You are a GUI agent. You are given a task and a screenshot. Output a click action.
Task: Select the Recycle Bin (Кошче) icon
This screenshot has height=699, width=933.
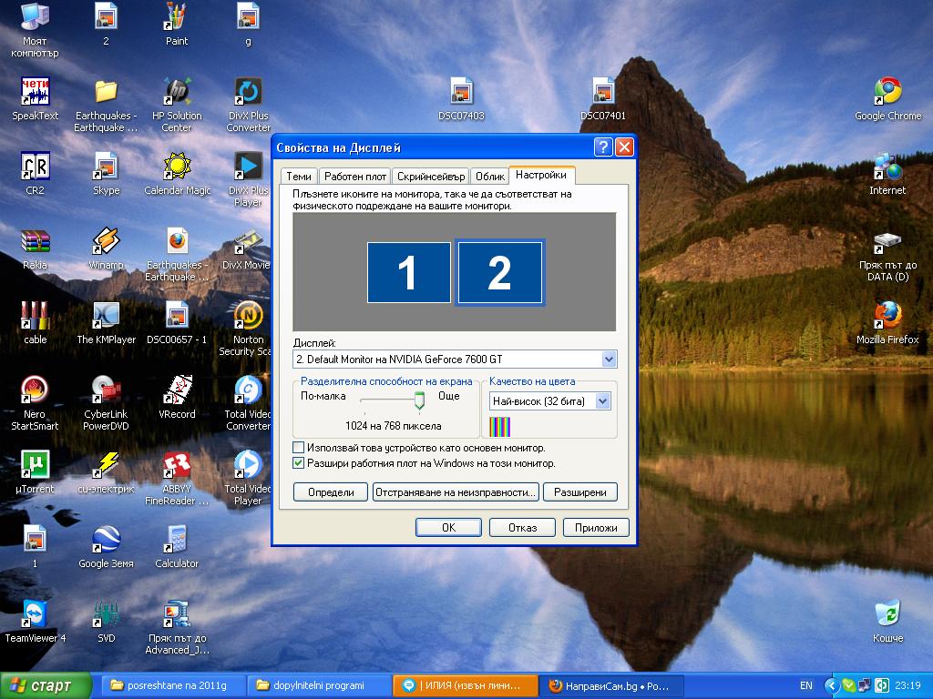887,614
